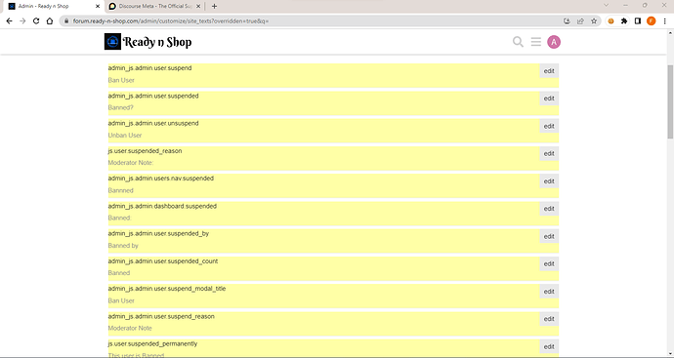This screenshot has width=674, height=358.
Task: Edit the js.user.suspended_reason text
Action: coord(549,154)
